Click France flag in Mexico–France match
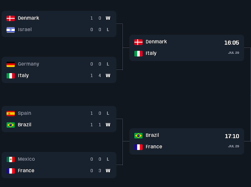This screenshot has height=187, width=251. click(x=11, y=171)
